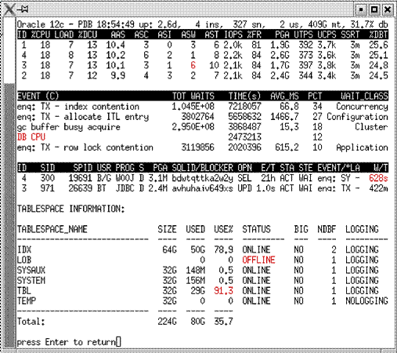The width and height of the screenshot is (397, 353).
Task: Select SQL ID avhuhaiv649xs
Action: coord(203,188)
